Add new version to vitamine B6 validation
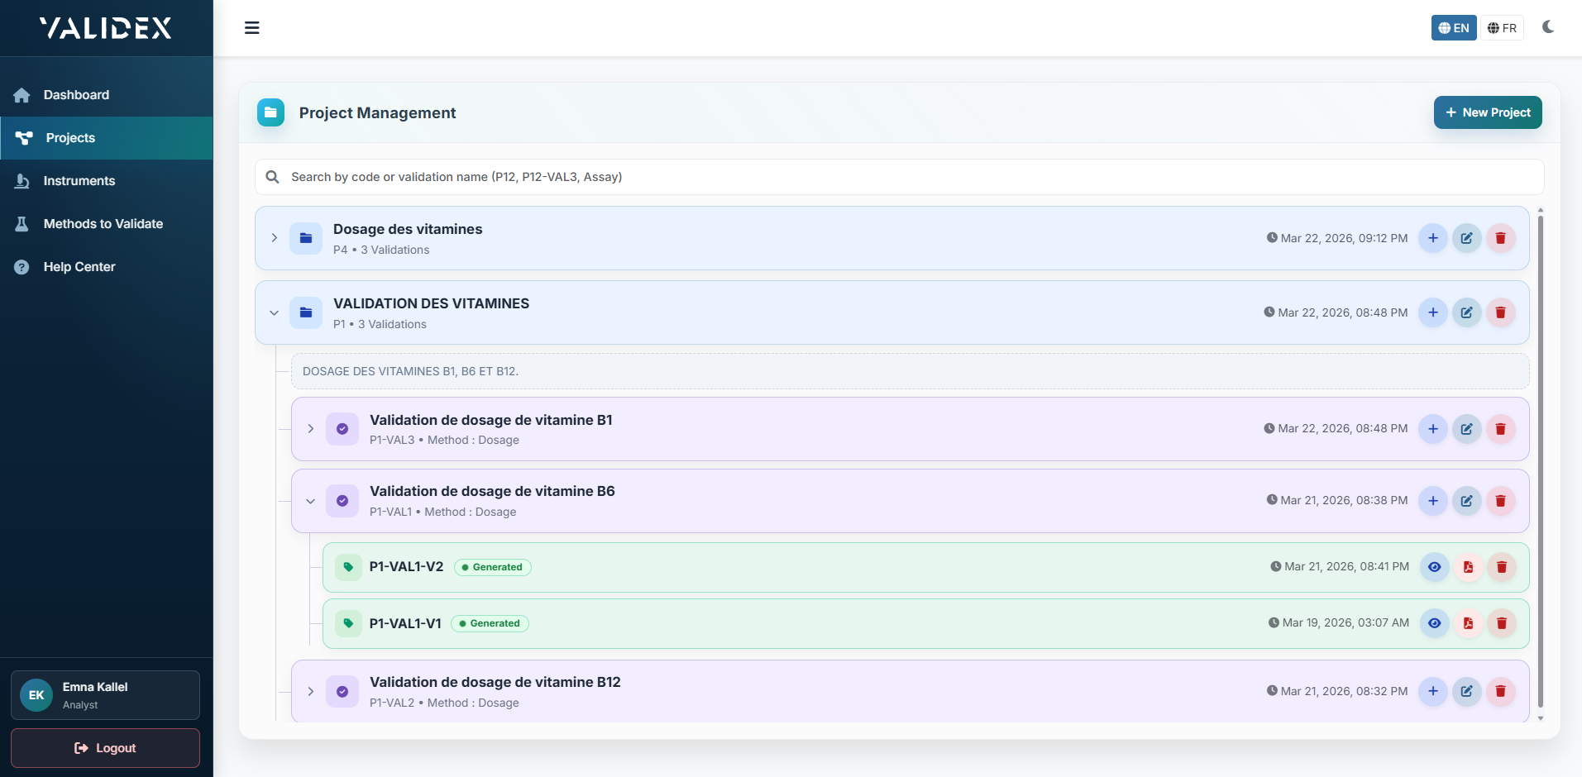This screenshot has width=1582, height=777. [1432, 501]
